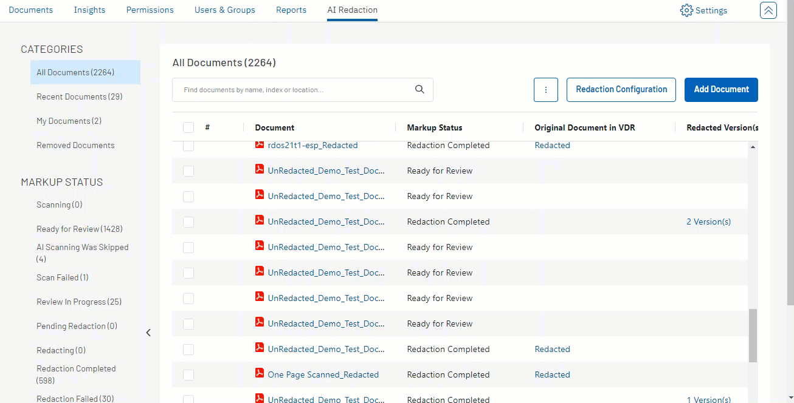Viewport: 794px width, 403px height.
Task: Click Settings text label in header
Action: pyautogui.click(x=711, y=10)
